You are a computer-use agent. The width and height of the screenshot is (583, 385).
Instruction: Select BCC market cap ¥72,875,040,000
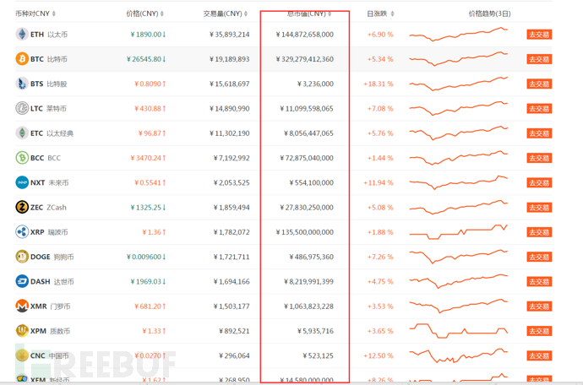click(x=307, y=158)
